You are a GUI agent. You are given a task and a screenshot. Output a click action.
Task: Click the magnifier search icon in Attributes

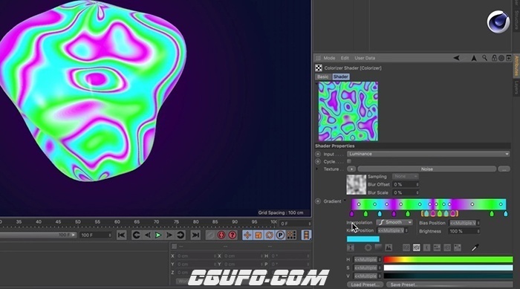click(x=484, y=58)
